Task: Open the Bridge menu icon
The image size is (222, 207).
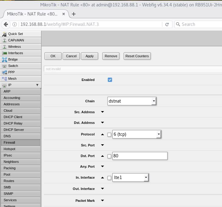Action: coord(4,60)
